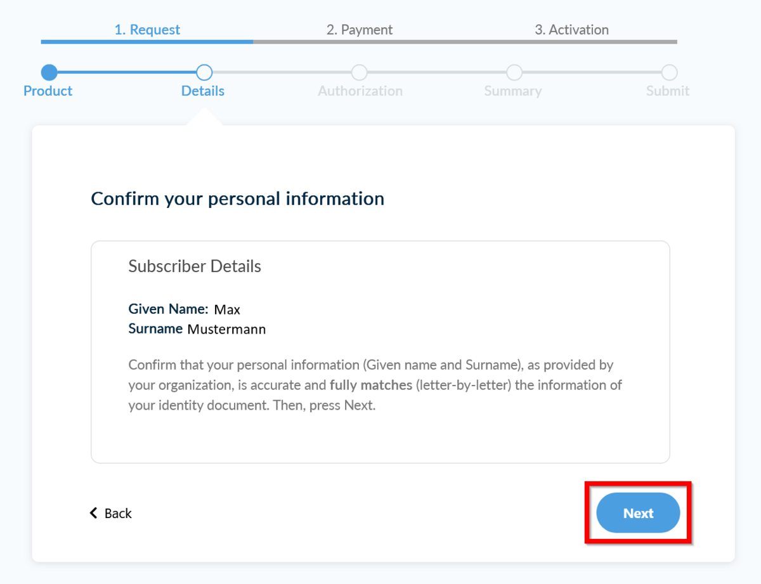
Task: Select the Summary step label
Action: (513, 91)
